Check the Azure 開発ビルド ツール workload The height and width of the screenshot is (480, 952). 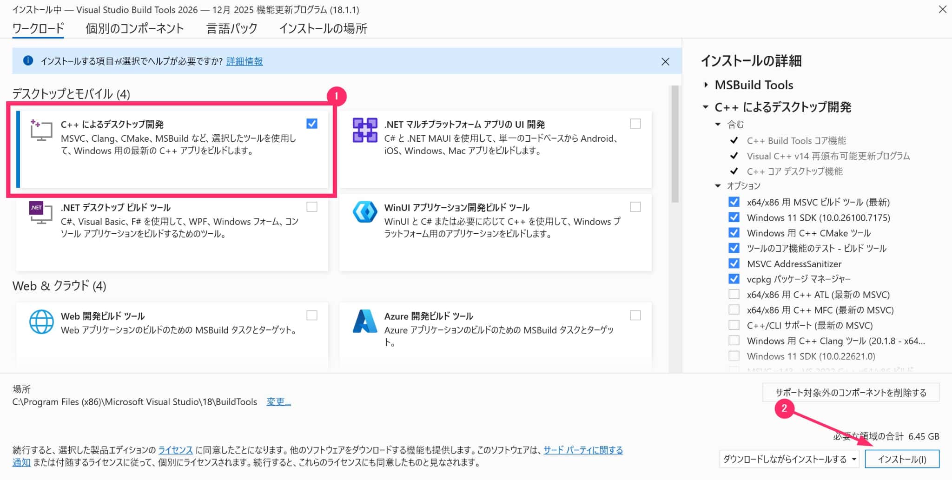coord(635,316)
